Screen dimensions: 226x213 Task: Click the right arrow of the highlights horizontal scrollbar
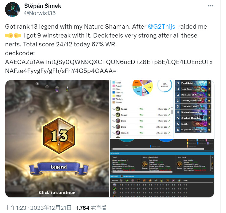212,172
